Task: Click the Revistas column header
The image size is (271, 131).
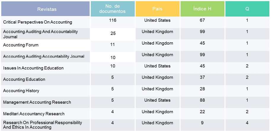Action: (47, 9)
